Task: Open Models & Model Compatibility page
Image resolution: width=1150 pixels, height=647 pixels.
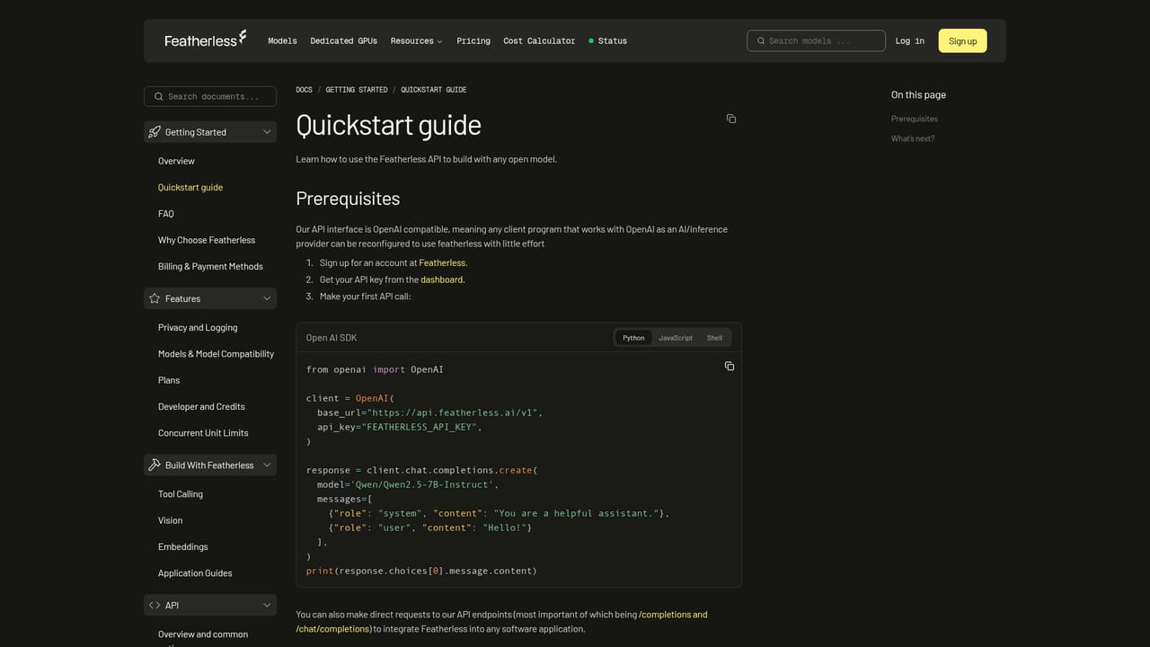Action: click(216, 354)
